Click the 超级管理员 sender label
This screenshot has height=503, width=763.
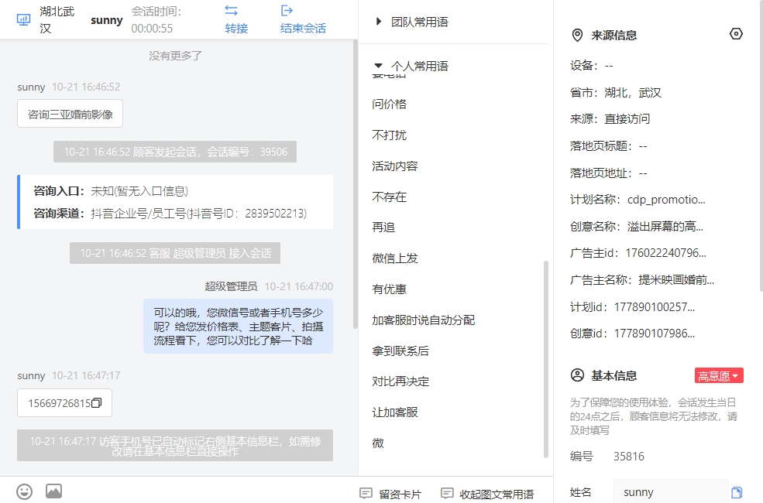pyautogui.click(x=231, y=287)
